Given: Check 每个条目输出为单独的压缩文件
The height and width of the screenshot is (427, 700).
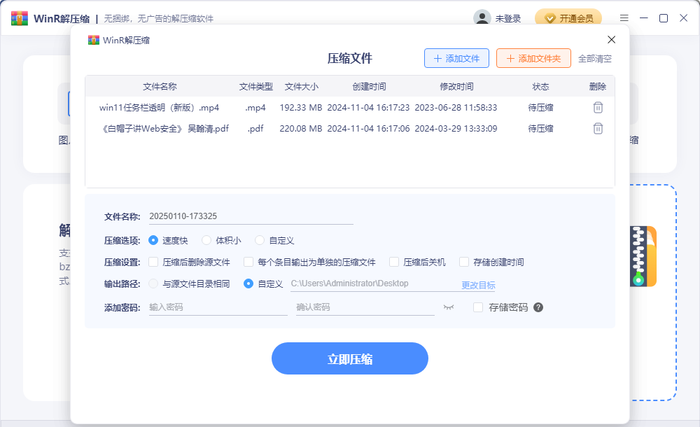Looking at the screenshot, I should (x=248, y=262).
